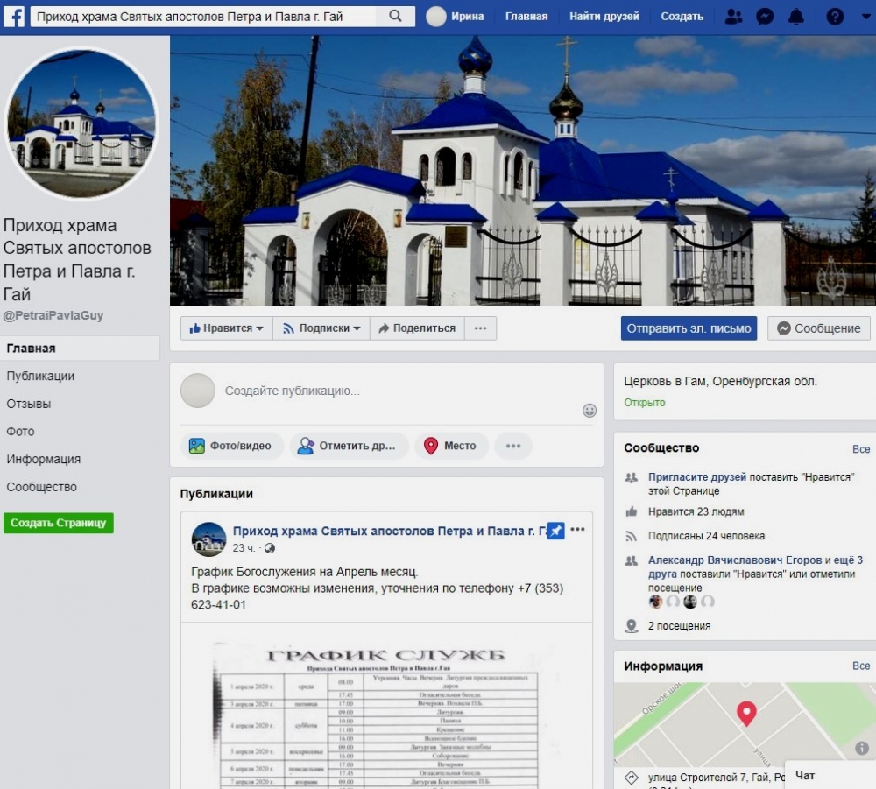Click the Открыто hours status
This screenshot has height=789, width=876.
tap(645, 403)
